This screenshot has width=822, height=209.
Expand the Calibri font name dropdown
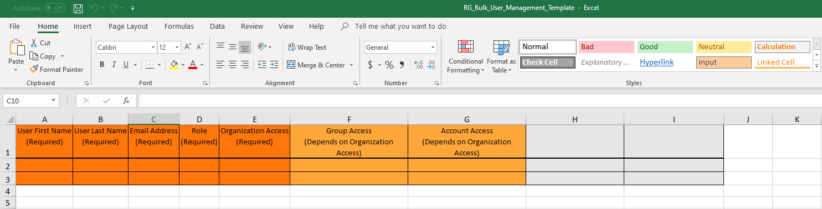pos(153,48)
